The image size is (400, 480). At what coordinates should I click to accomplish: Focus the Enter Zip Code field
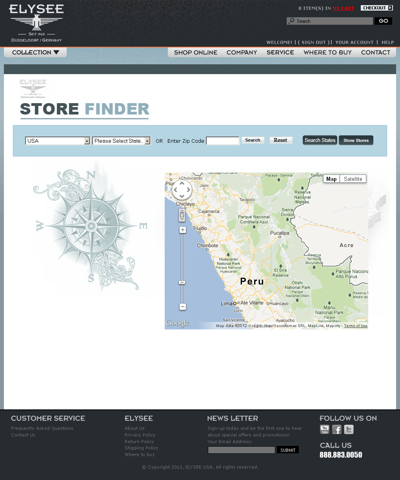coord(223,141)
